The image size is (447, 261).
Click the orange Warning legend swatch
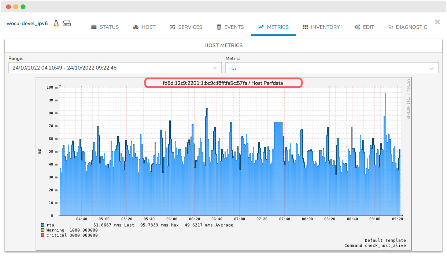coord(43,230)
